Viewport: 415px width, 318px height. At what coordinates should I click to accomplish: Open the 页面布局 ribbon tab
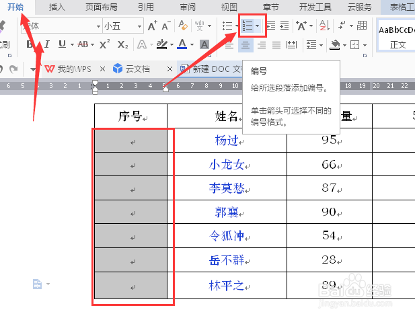click(102, 7)
